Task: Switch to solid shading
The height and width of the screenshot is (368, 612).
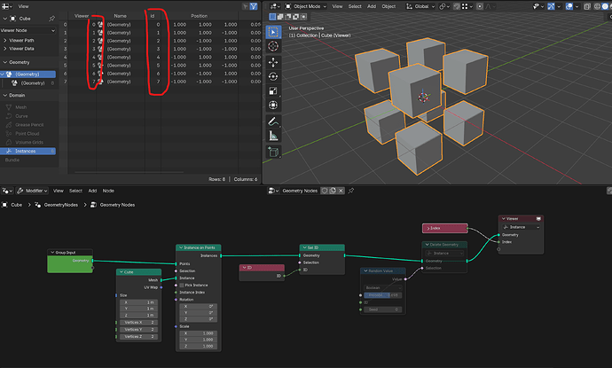Action: (x=606, y=6)
